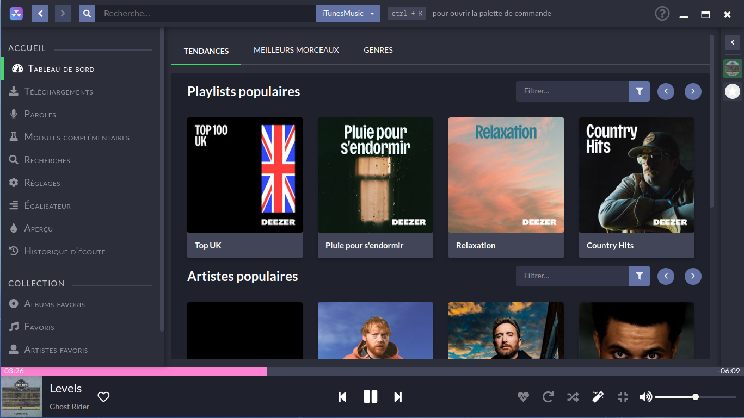The height and width of the screenshot is (418, 744).
Task: Toggle repeat mode in player bar
Action: pos(548,397)
